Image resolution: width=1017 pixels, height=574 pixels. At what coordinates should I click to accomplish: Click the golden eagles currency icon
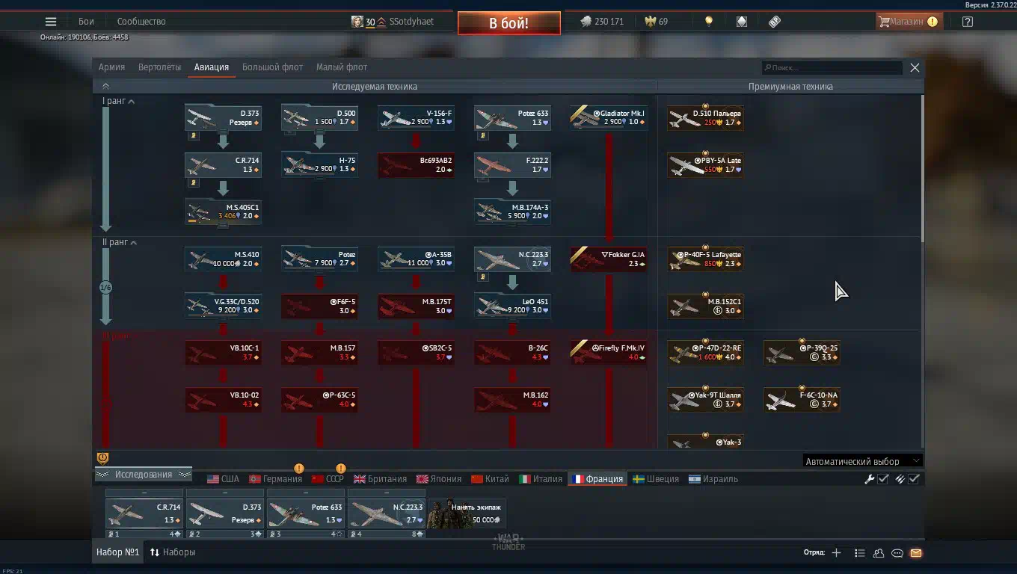coord(651,22)
